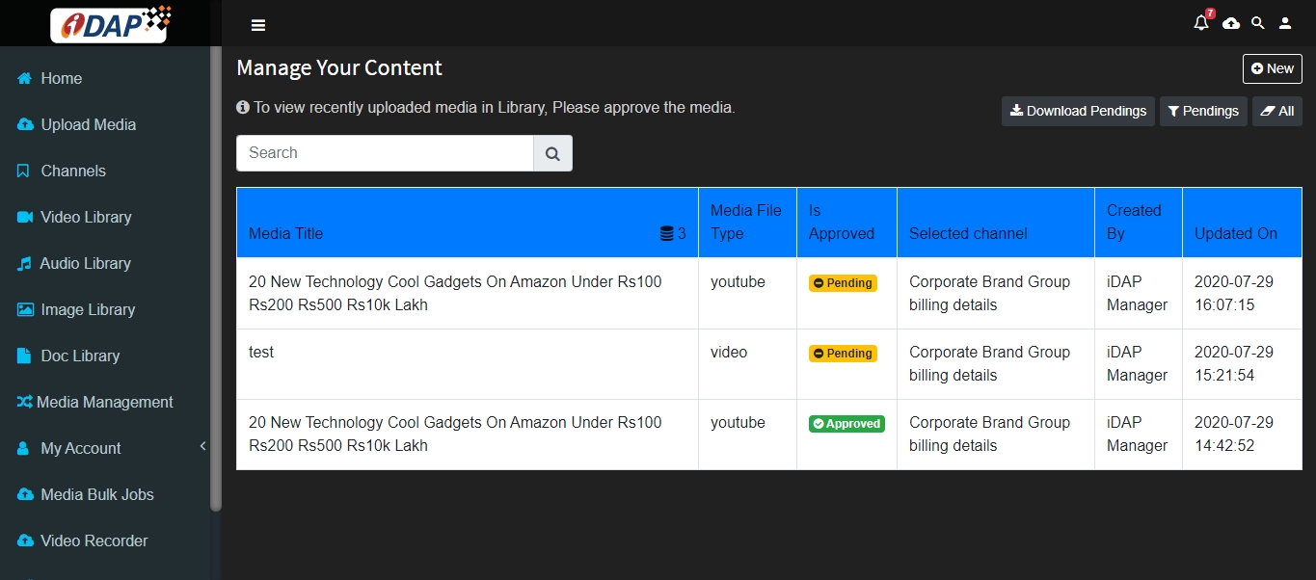Viewport: 1316px width, 580px height.
Task: Click the notification bell icon
Action: pos(1200,23)
